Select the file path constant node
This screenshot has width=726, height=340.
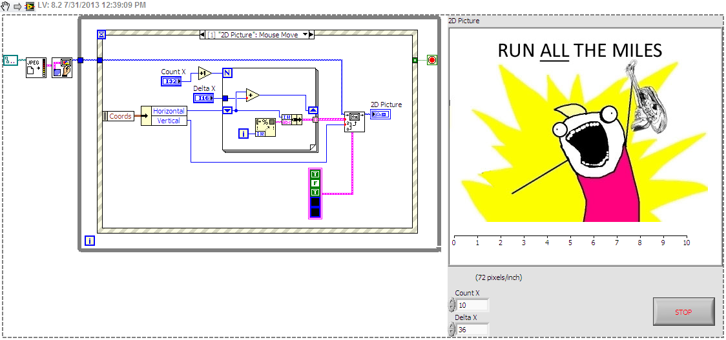(10, 60)
